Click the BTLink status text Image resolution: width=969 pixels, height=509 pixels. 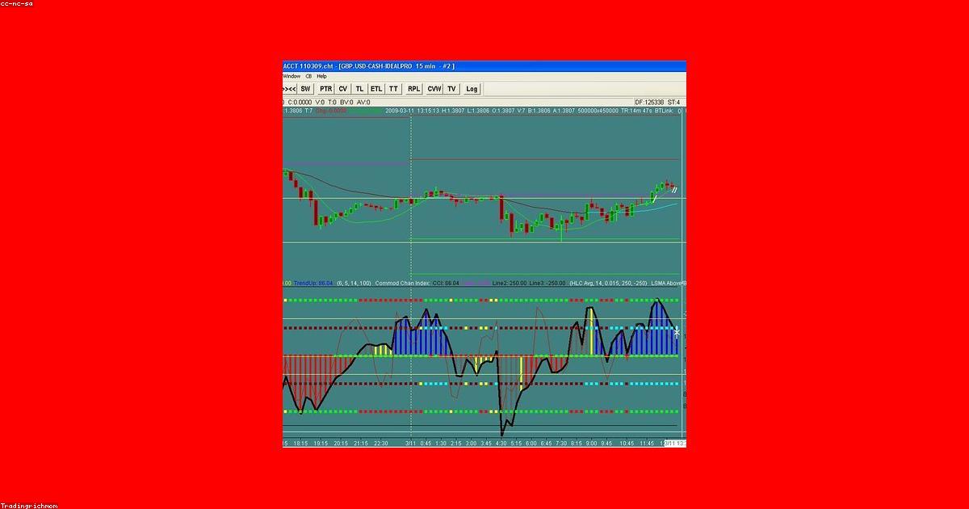(x=665, y=111)
